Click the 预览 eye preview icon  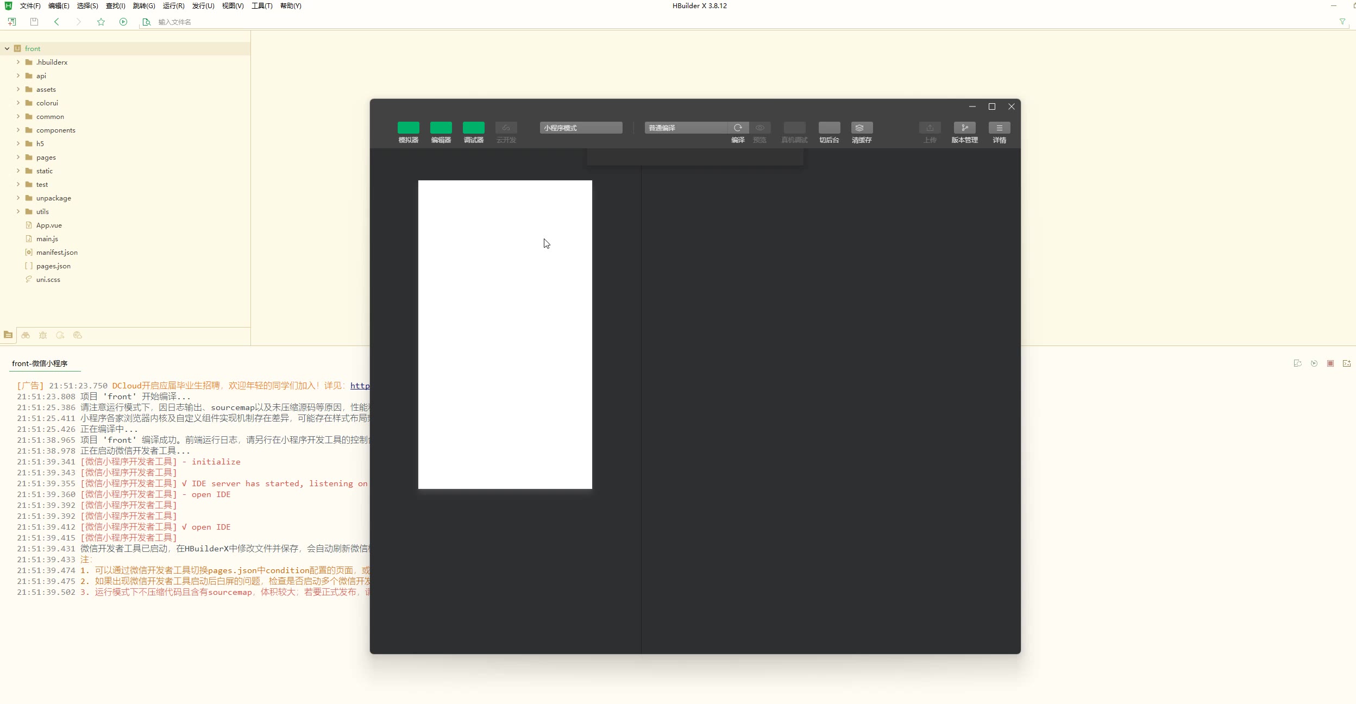pos(760,128)
